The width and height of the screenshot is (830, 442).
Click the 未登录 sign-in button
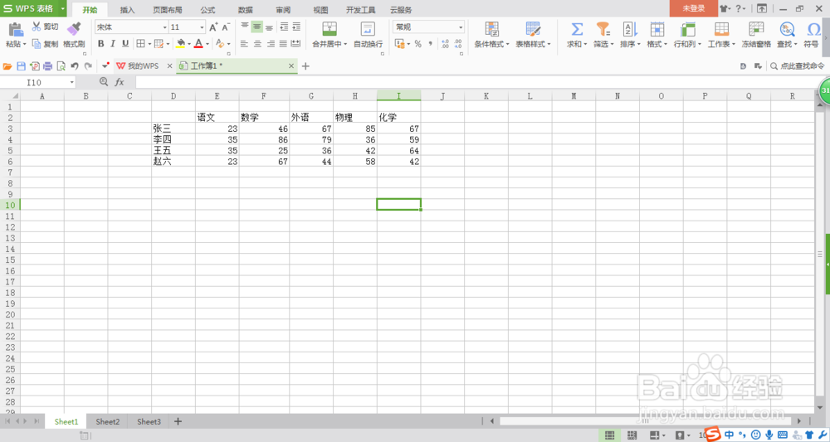pos(693,8)
